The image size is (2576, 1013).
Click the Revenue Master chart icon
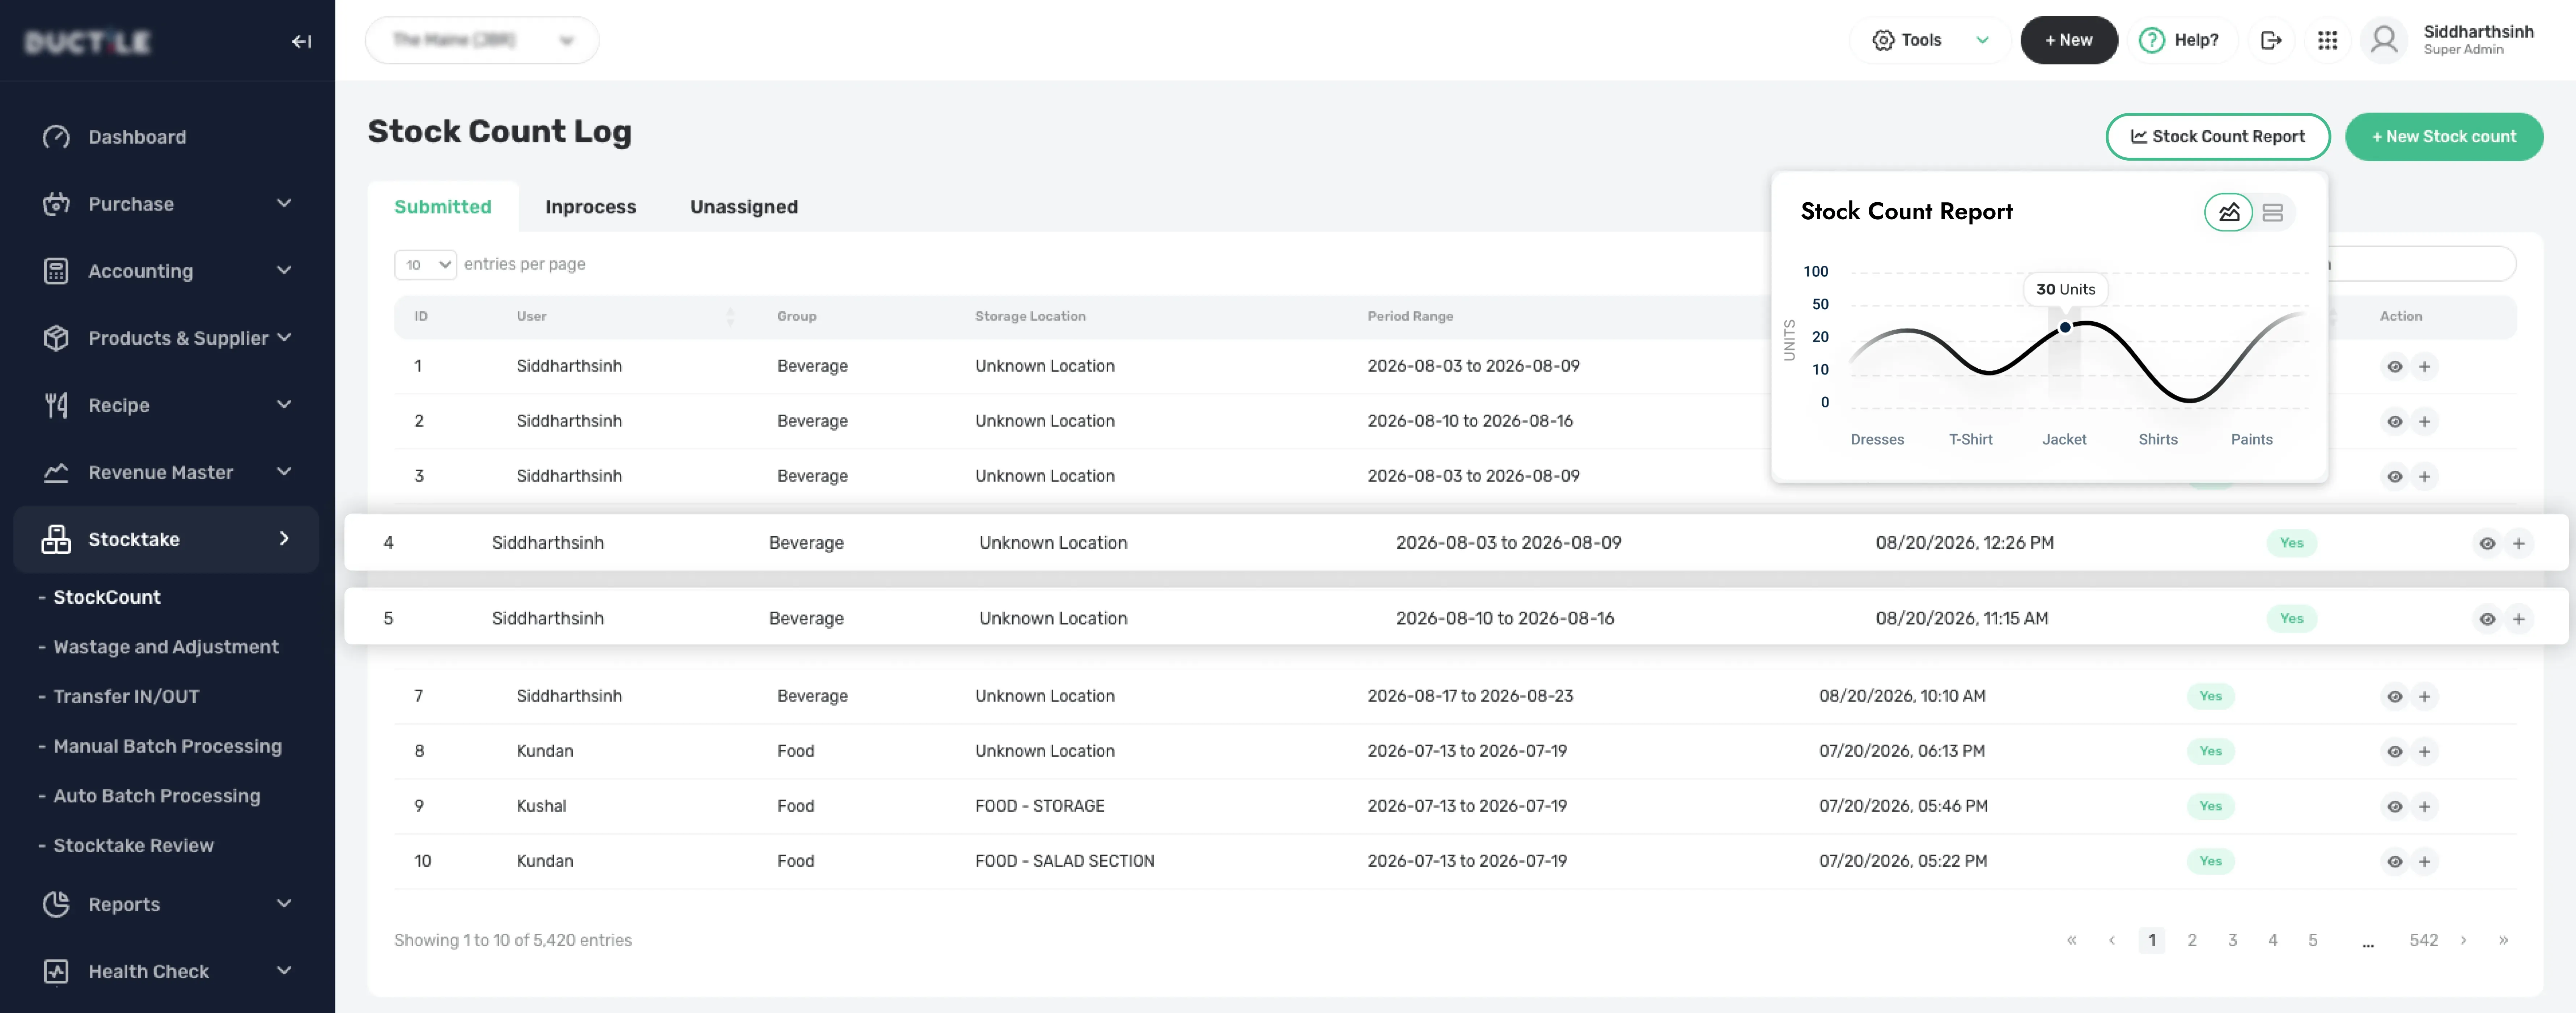(56, 472)
